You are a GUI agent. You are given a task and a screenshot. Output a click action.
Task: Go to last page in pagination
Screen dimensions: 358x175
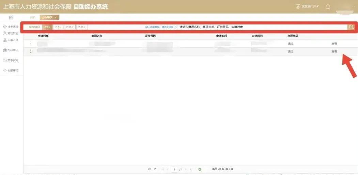pyautogui.click(x=191, y=170)
